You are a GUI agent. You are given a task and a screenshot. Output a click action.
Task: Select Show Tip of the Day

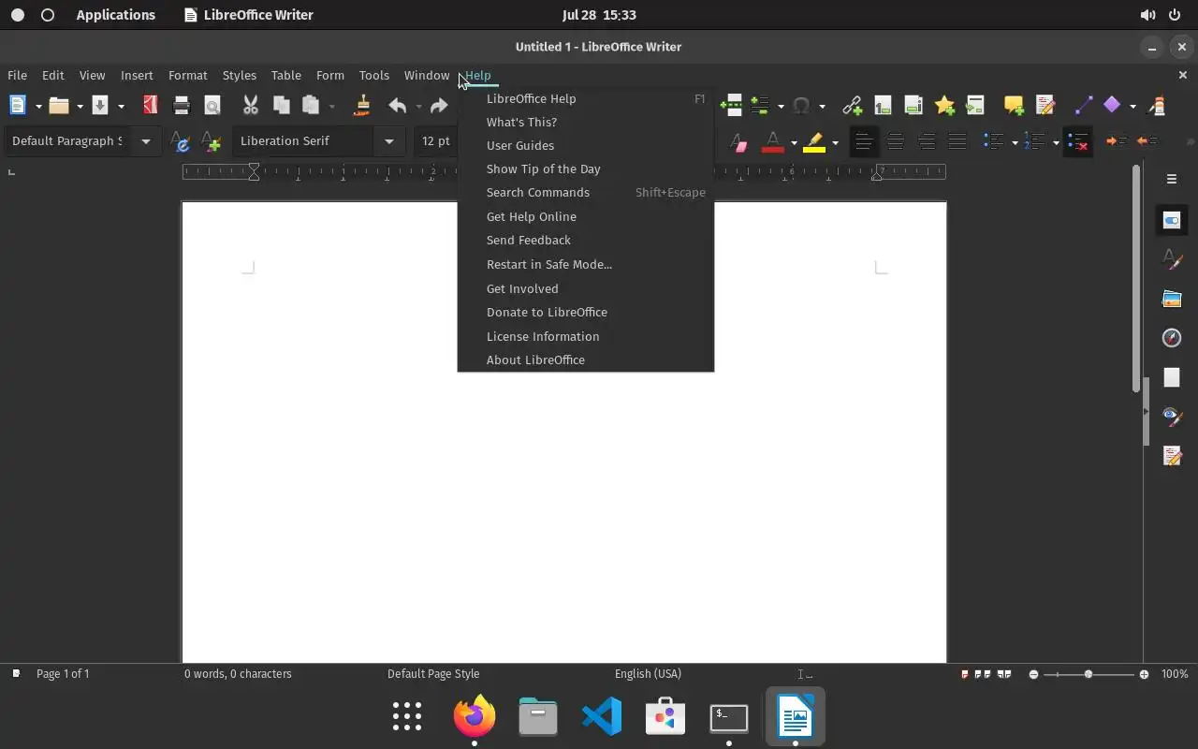coord(586,169)
